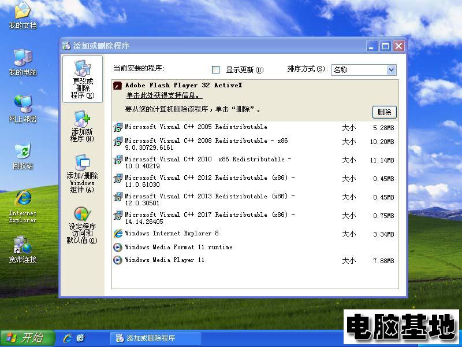This screenshot has width=462, height=347.
Task: Click the 3.34MB size value
Action: coord(383,235)
